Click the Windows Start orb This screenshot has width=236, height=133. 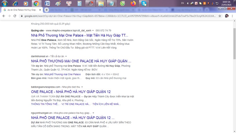point(5,3)
